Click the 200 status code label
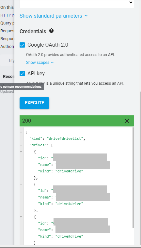Viewport: 141px width, 248px height. [x=27, y=121]
